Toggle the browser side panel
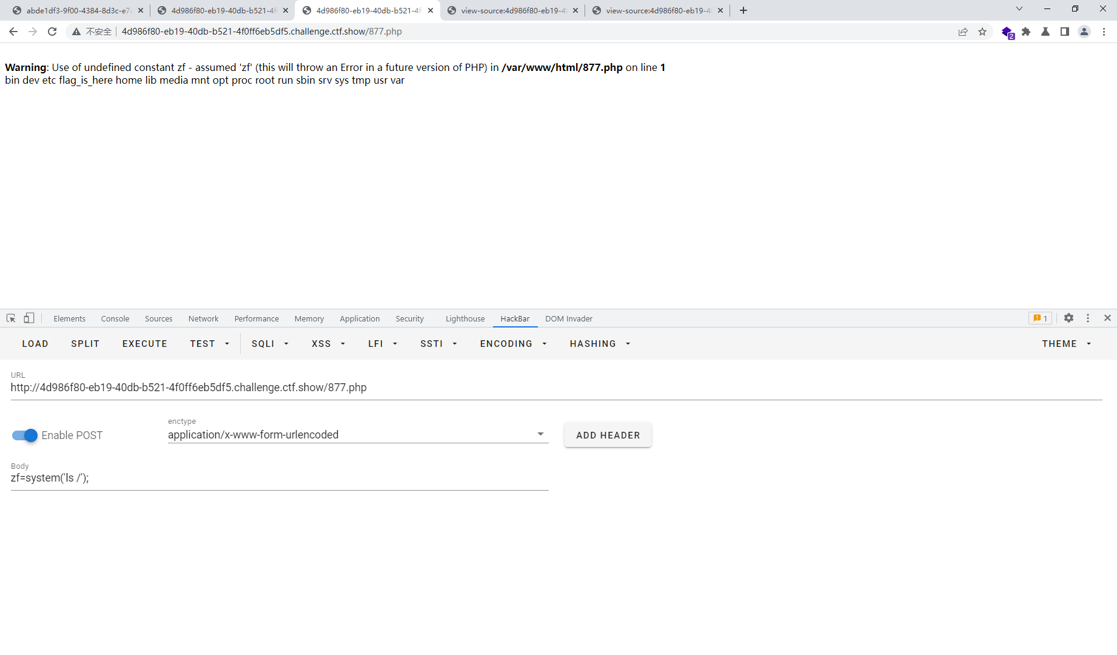The height and width of the screenshot is (655, 1117). [1065, 32]
